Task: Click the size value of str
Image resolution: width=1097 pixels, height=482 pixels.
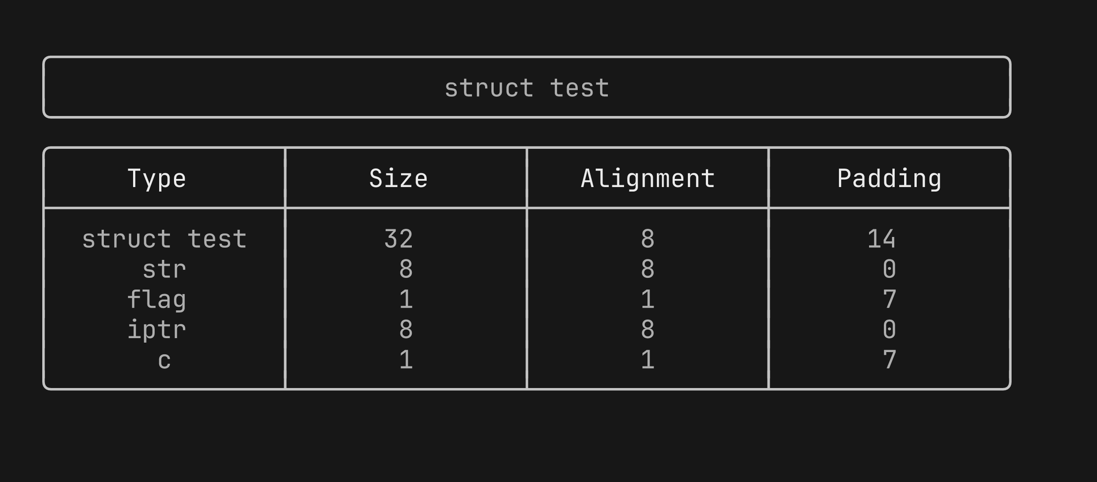Action: (x=406, y=269)
